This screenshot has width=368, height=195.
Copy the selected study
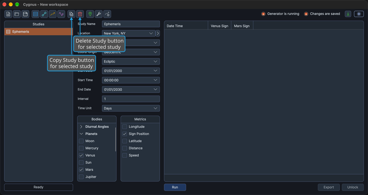tap(71, 14)
